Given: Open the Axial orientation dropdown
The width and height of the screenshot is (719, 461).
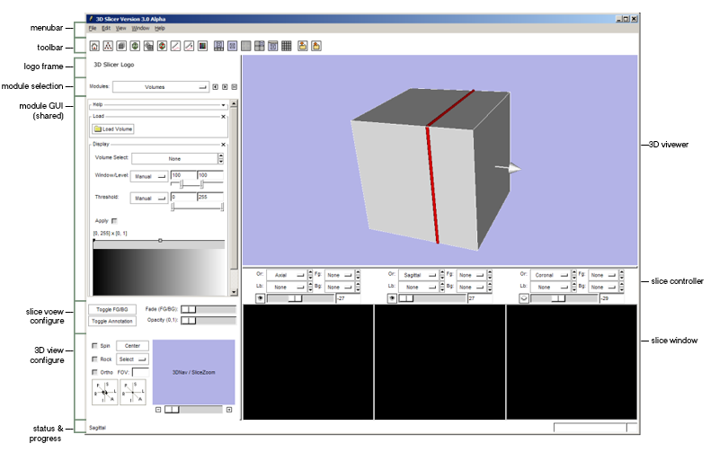Looking at the screenshot, I should tap(288, 274).
